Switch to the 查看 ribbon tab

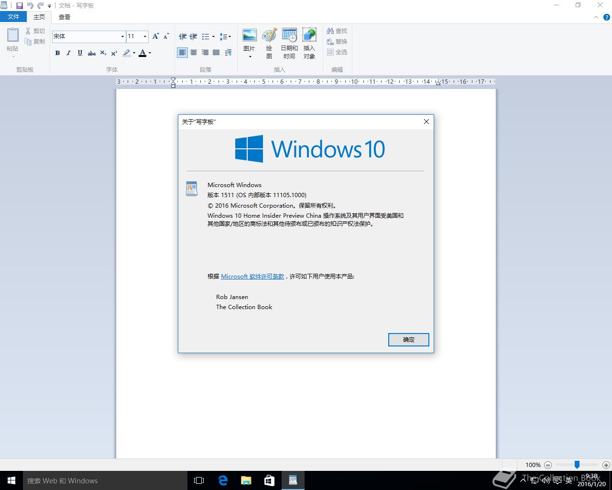[x=65, y=17]
